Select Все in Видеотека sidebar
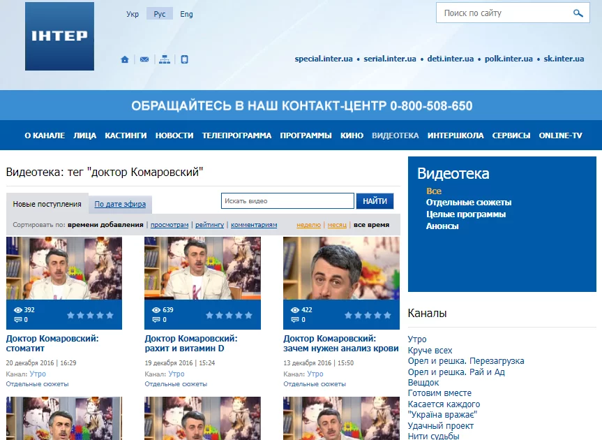Screen dimensions: 602x440 point(434,191)
